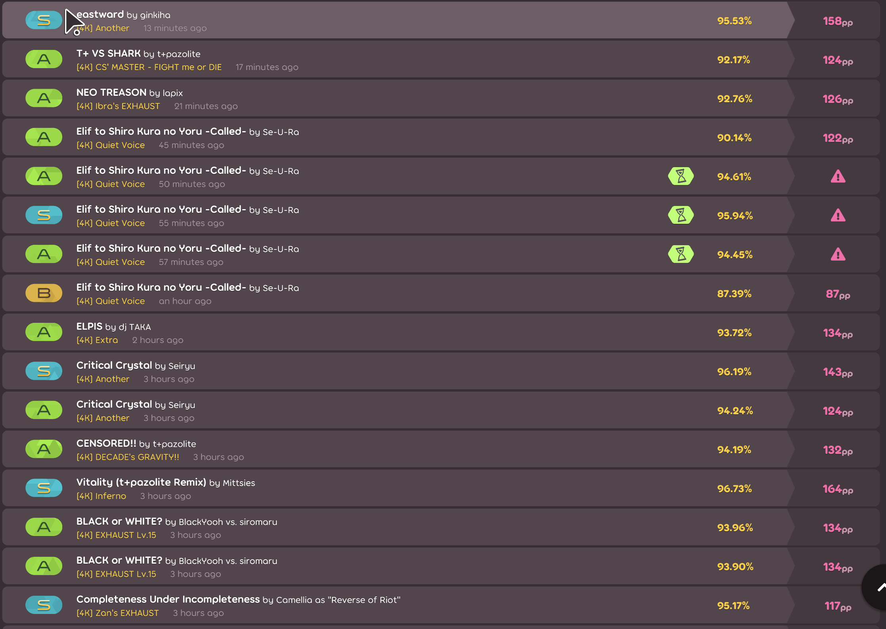Click the S rank badge on eastward
This screenshot has width=886, height=629.
[x=44, y=20]
